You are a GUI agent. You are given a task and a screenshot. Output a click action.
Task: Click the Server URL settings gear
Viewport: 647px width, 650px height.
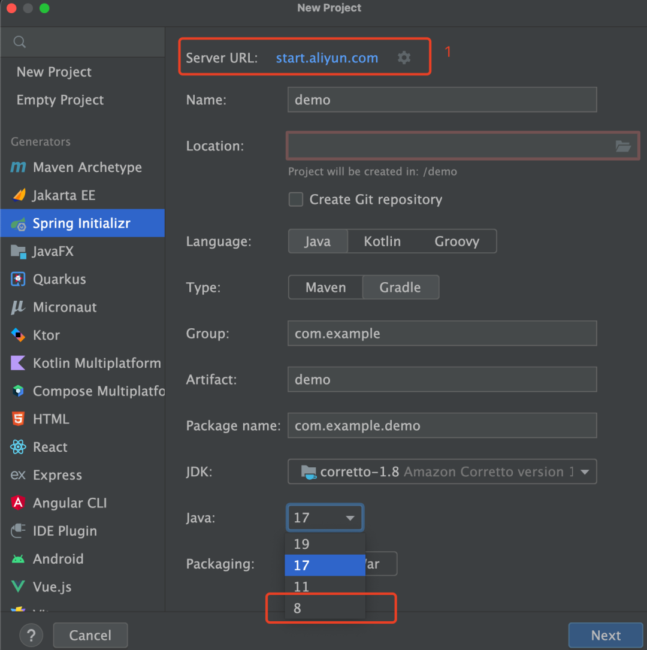(x=404, y=58)
